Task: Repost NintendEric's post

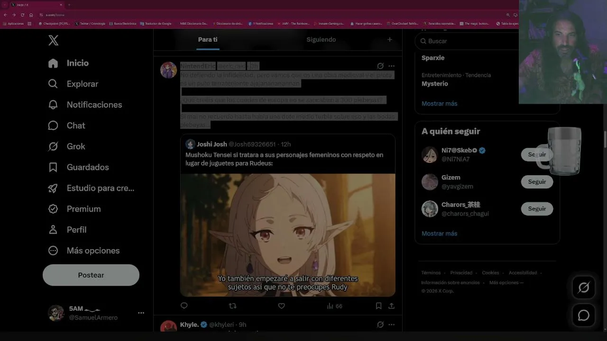Action: 232,306
